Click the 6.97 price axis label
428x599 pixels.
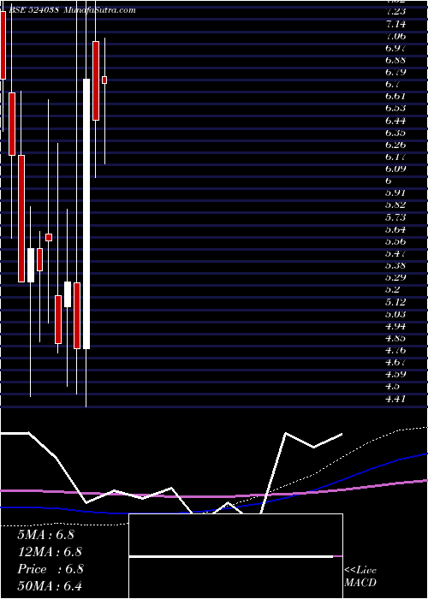[x=395, y=48]
